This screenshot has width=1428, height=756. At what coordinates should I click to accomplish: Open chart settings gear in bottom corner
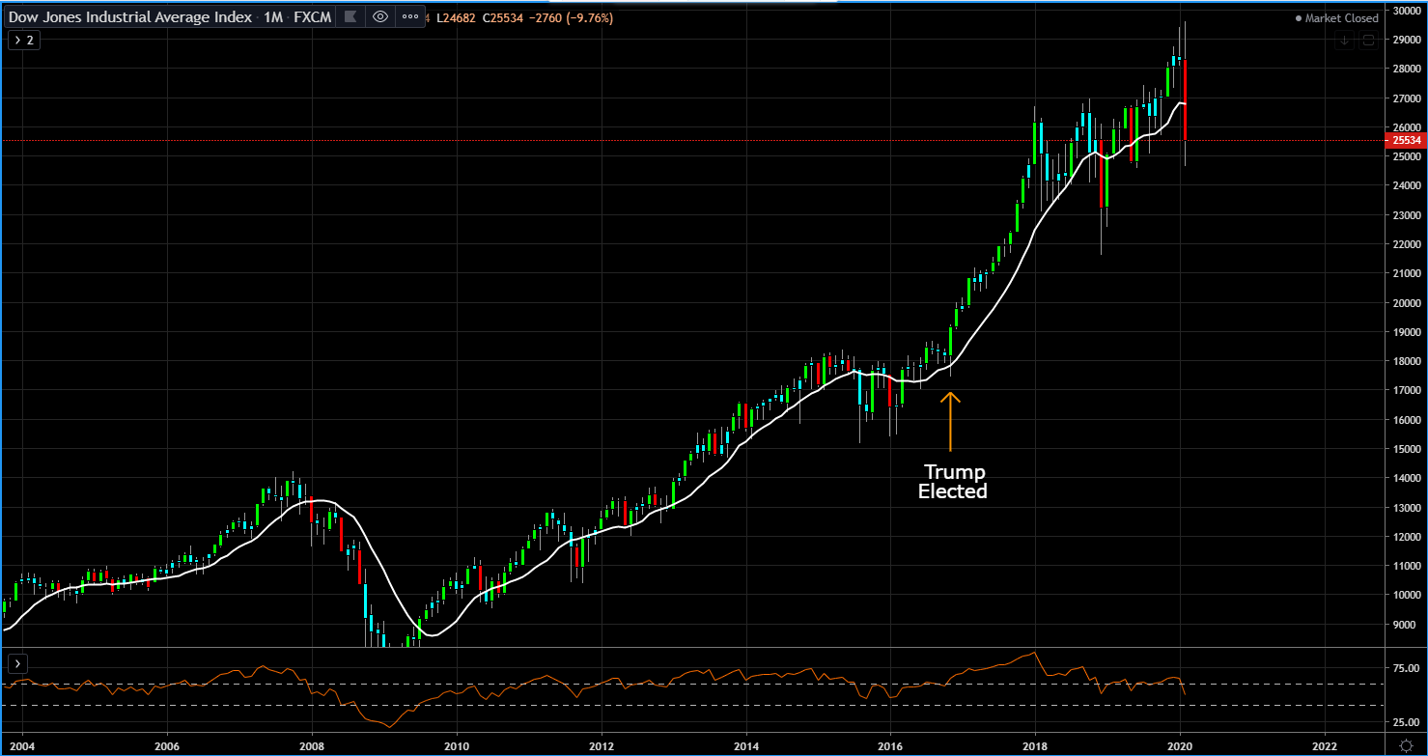click(x=1405, y=746)
